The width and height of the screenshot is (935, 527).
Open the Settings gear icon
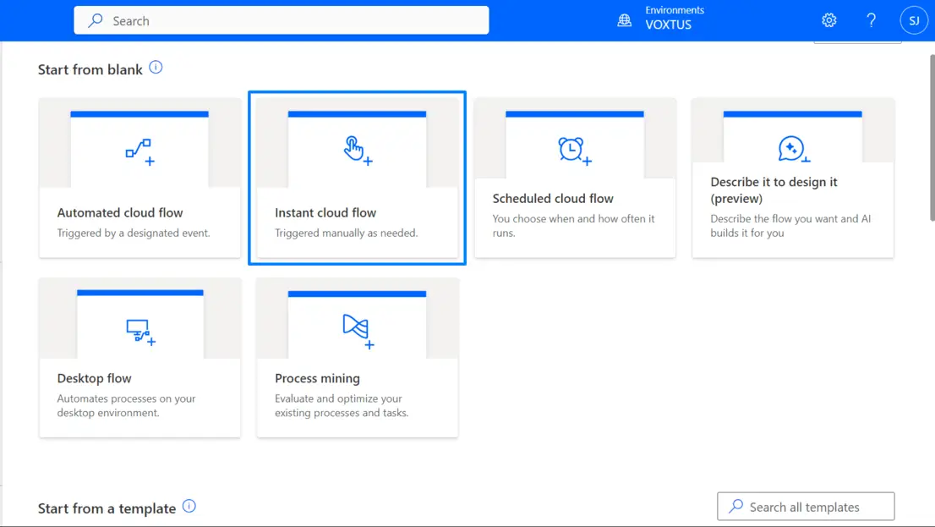829,20
